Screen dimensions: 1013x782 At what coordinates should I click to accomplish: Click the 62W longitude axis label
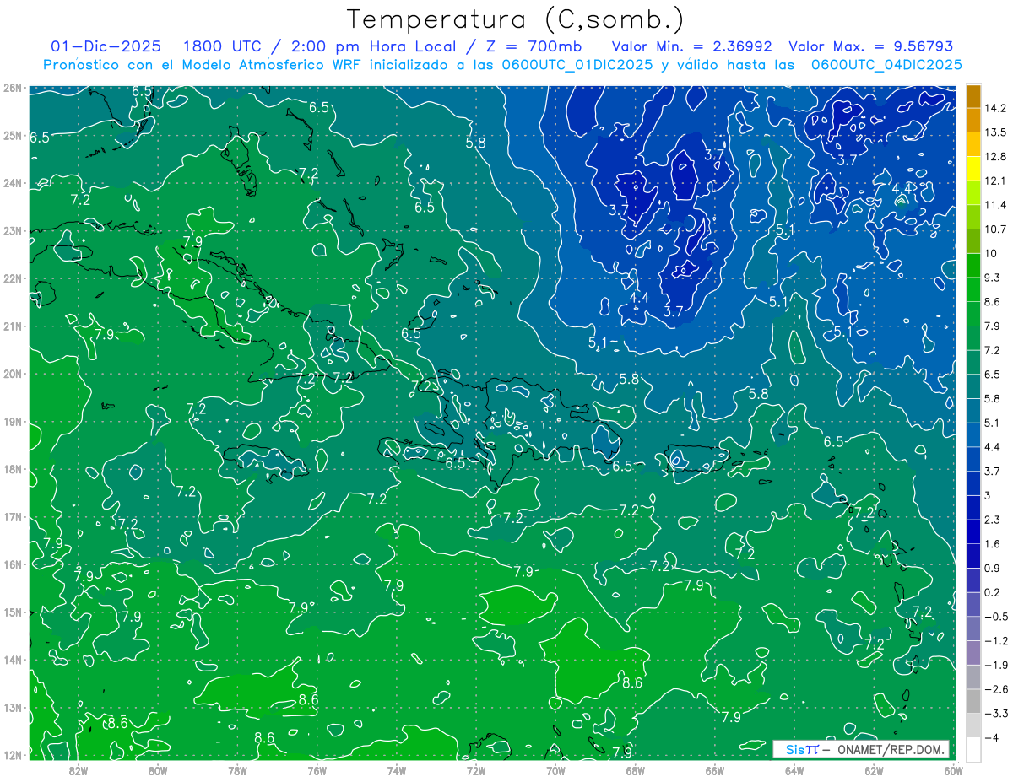click(874, 770)
